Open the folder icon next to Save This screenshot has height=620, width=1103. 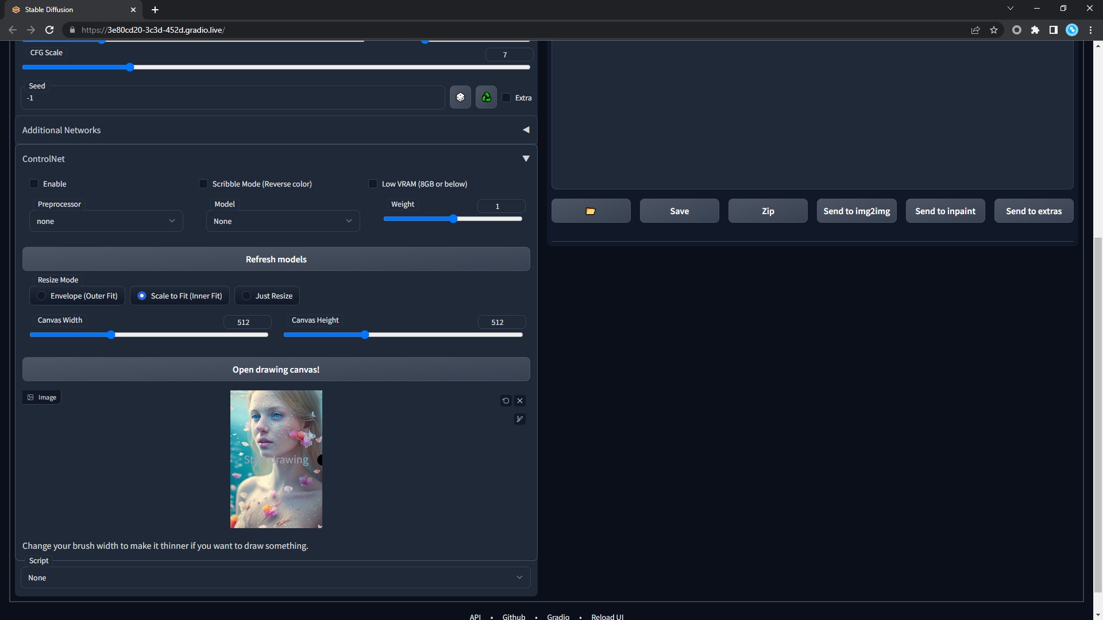[591, 211]
